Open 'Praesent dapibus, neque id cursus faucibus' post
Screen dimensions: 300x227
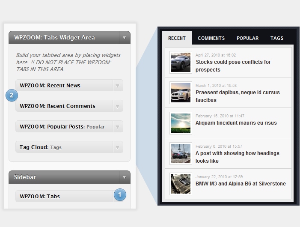(x=238, y=96)
